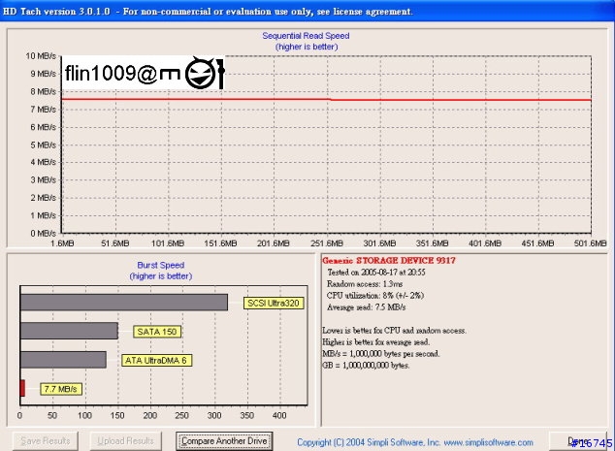The width and height of the screenshot is (615, 451).
Task: Click the 'MB/s = 1,000,000 bytes per second' note
Action: tap(381, 354)
